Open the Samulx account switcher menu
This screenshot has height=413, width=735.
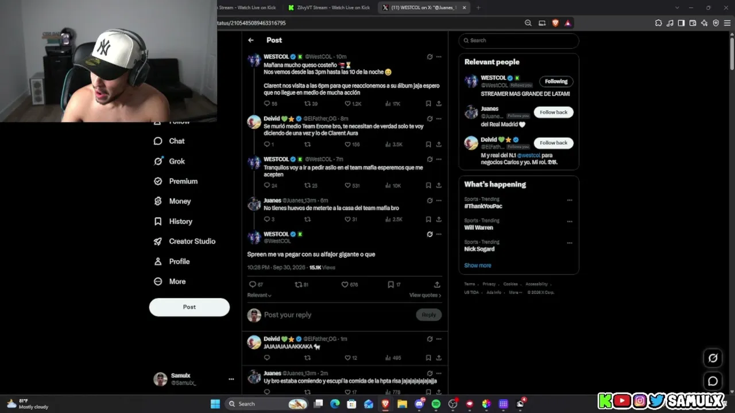click(x=231, y=379)
